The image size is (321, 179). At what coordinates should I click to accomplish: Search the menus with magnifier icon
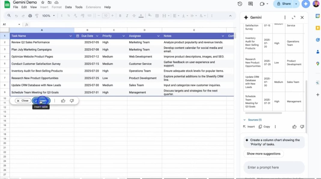pyautogui.click(x=9, y=16)
